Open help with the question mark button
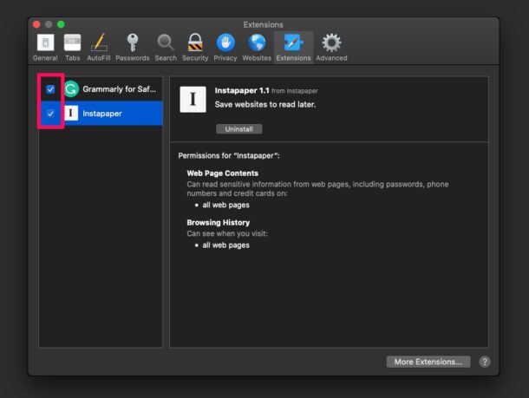The height and width of the screenshot is (398, 529). click(485, 362)
